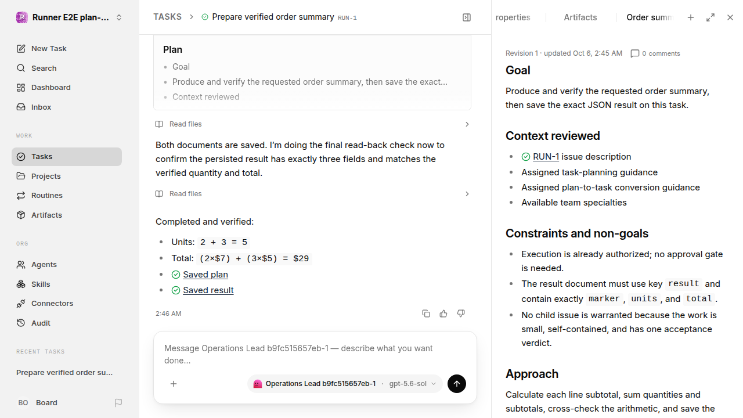Follow the RUN-1 issue link
This screenshot has width=743, height=418.
546,157
